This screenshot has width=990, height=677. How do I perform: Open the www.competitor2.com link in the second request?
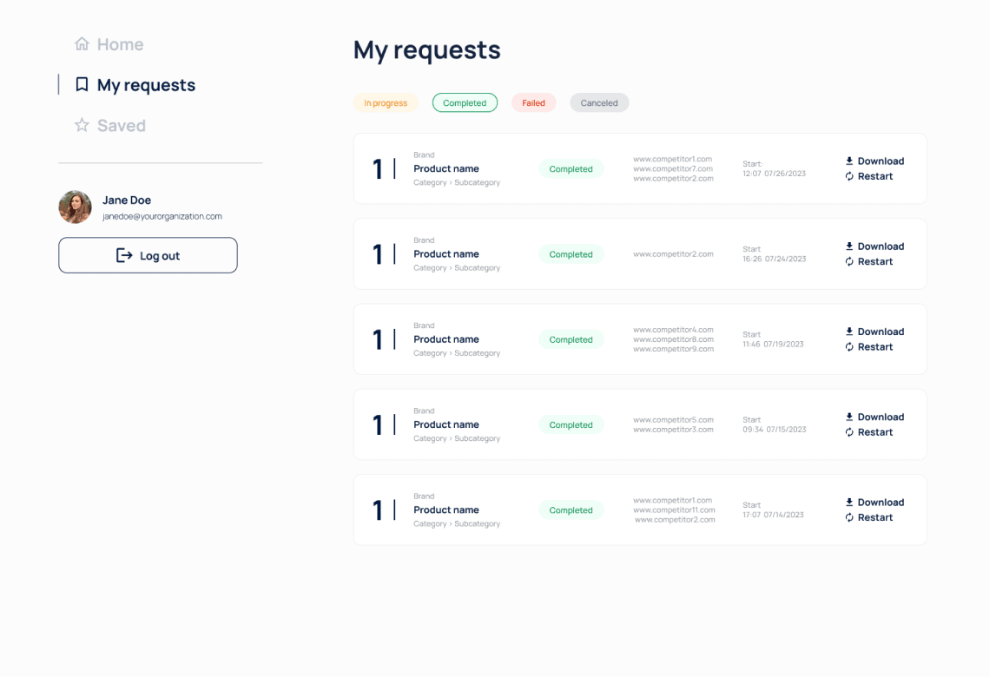[673, 254]
